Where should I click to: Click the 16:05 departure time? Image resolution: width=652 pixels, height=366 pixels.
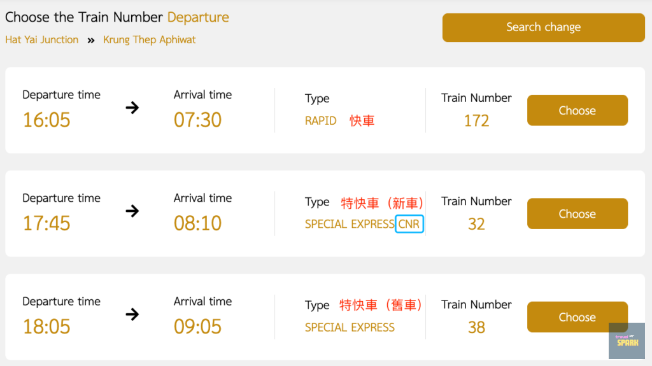(46, 120)
